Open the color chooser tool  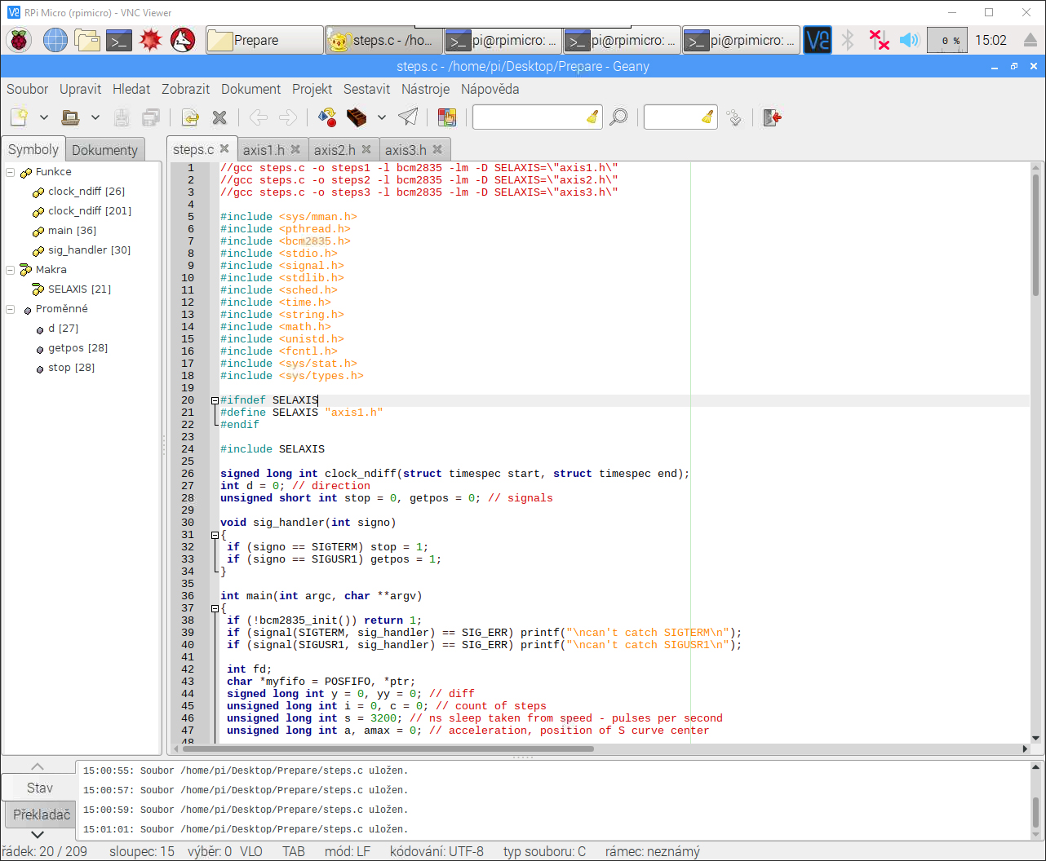(446, 117)
